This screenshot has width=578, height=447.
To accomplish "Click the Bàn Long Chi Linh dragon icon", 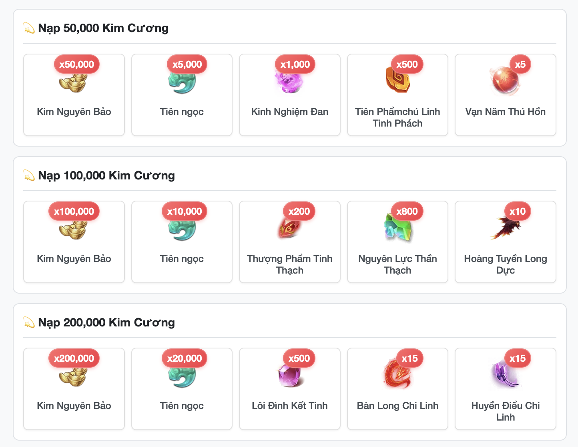I will click(x=397, y=376).
